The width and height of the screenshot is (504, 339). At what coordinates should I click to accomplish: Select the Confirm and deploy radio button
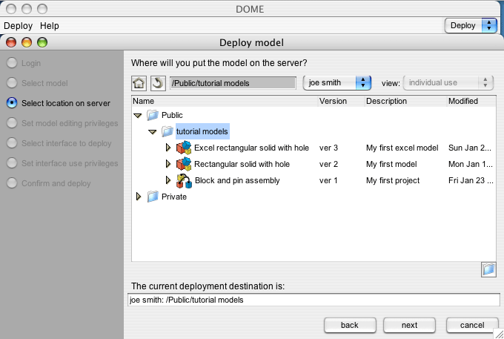coord(12,183)
